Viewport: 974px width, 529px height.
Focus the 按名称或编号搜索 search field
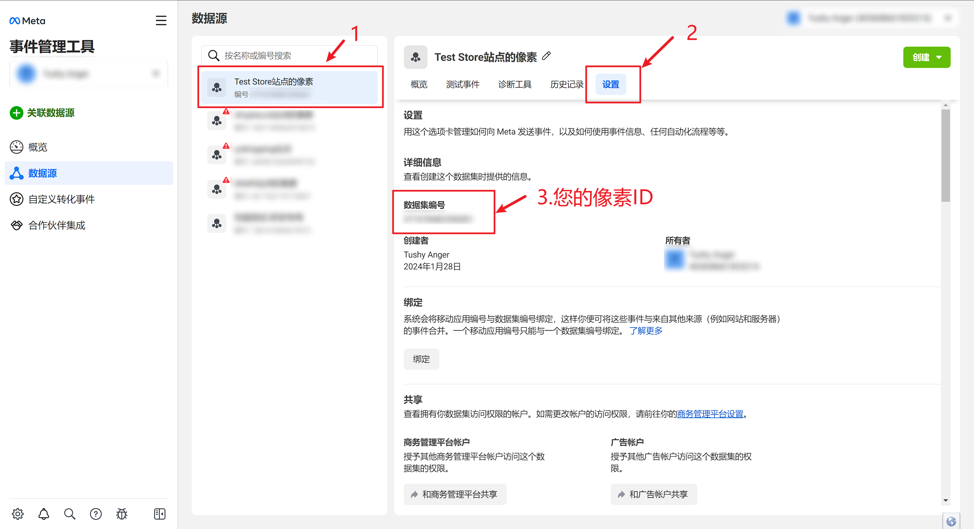(289, 55)
